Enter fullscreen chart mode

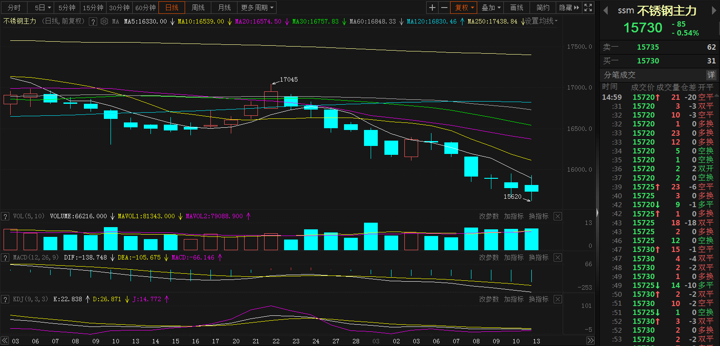point(588,8)
